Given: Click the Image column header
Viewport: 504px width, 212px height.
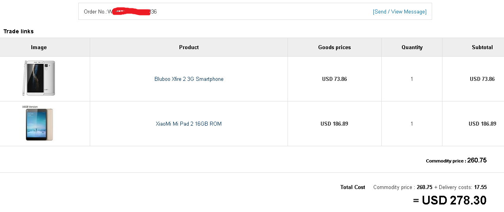Looking at the screenshot, I should [x=39, y=47].
